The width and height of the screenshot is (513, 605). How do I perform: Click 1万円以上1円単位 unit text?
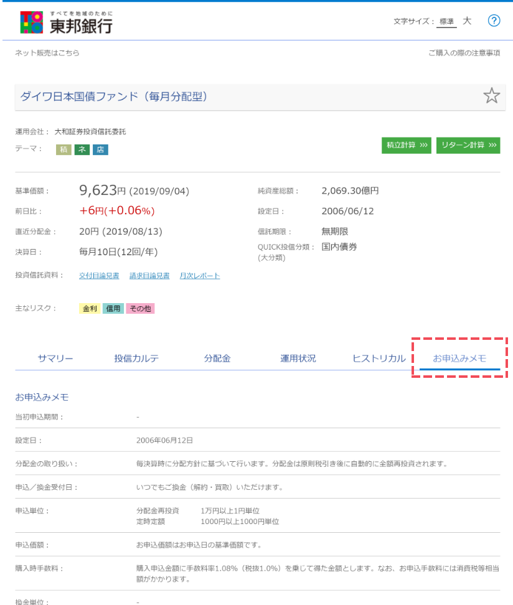tap(230, 511)
